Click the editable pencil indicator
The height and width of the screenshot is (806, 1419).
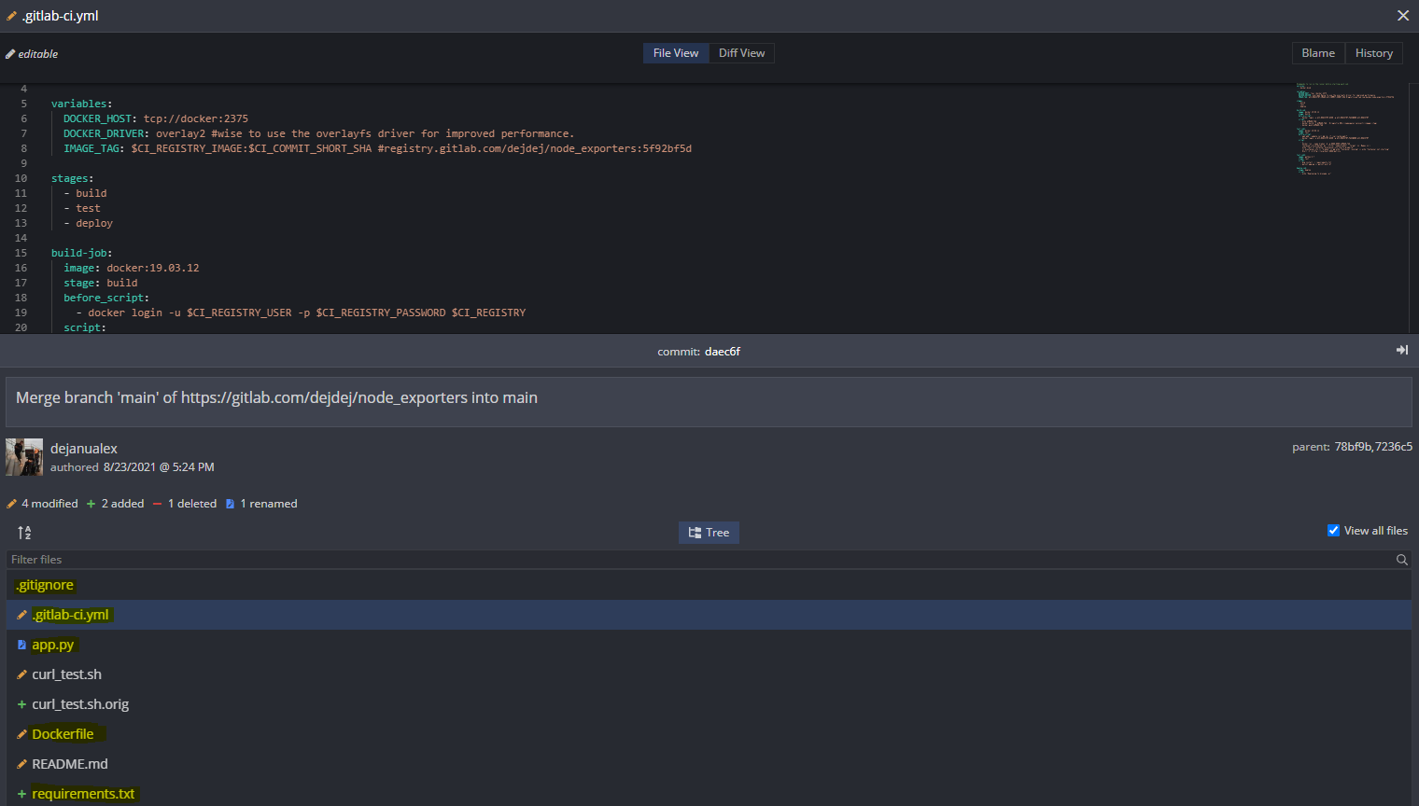10,54
